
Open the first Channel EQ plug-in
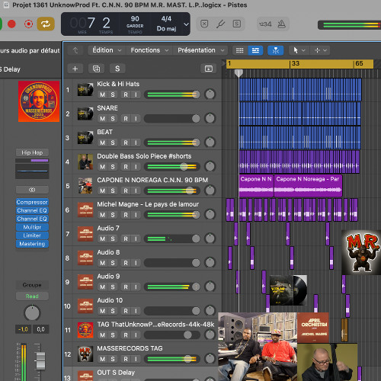coord(32,210)
